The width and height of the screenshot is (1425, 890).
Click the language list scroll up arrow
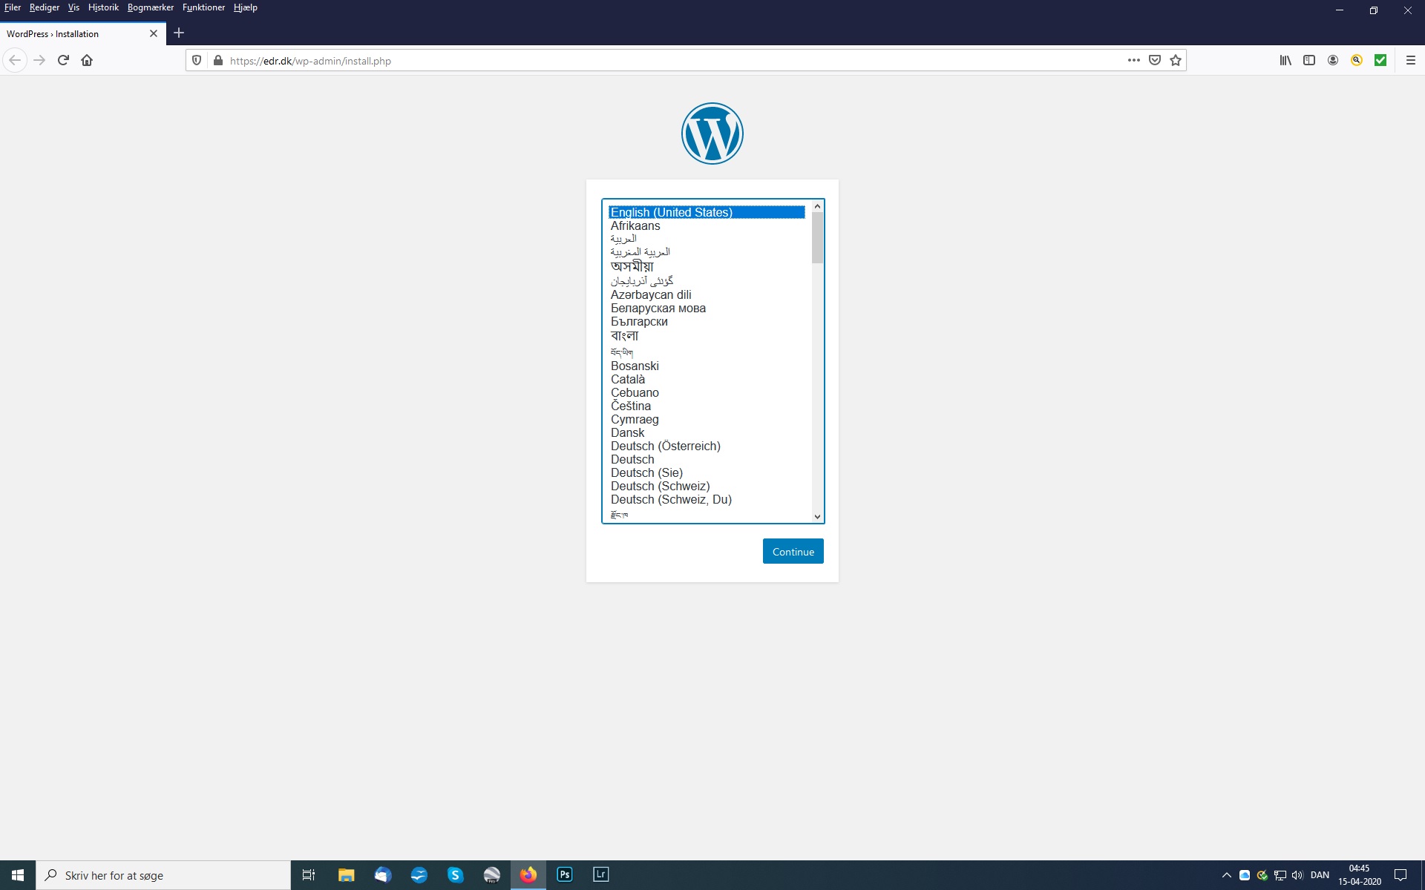817,206
